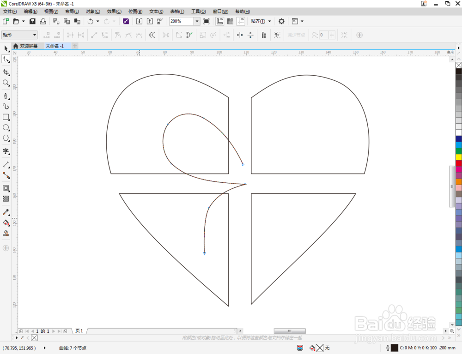Viewport: 462px width, 354px height.
Task: Click the Close Curve icon
Action: (x=189, y=35)
